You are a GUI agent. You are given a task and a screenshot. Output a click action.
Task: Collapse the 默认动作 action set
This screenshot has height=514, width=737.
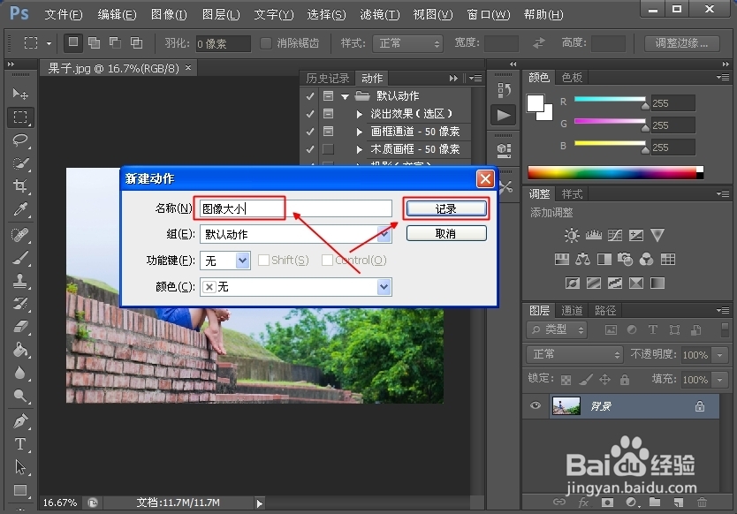(345, 97)
